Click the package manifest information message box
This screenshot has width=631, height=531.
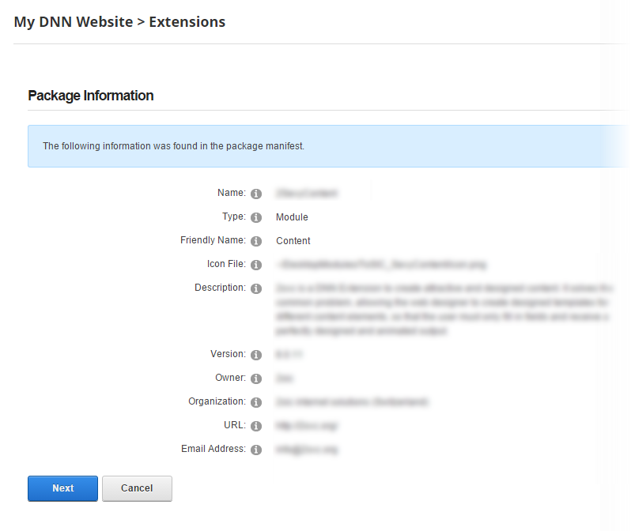click(x=327, y=146)
